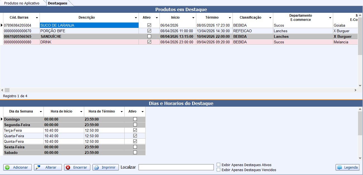
Task: Enable Ativo checkbox for Domingo
Action: [135, 119]
